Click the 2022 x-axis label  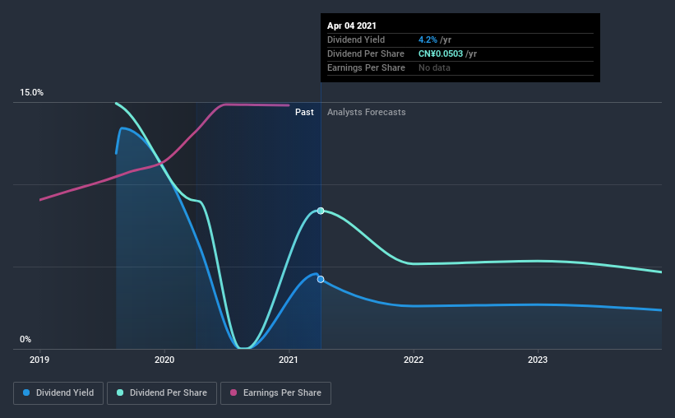coord(414,360)
